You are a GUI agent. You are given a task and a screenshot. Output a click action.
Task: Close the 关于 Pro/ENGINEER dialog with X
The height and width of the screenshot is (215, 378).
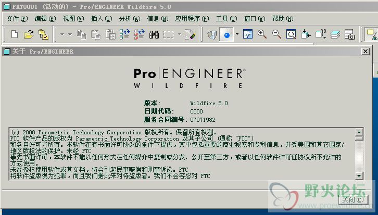pyautogui.click(x=366, y=52)
